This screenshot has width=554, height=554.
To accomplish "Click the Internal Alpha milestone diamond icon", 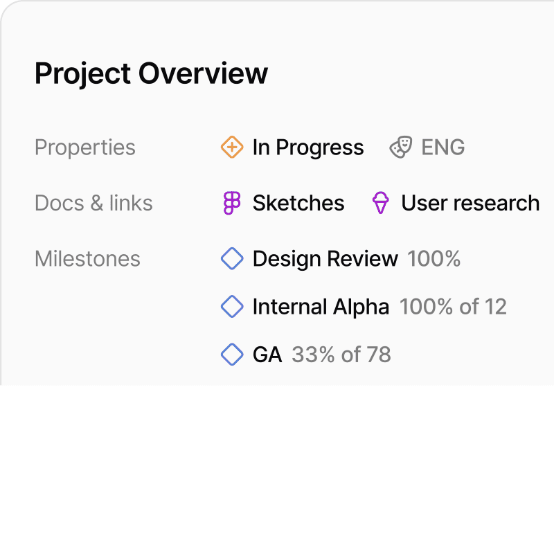I will [232, 307].
